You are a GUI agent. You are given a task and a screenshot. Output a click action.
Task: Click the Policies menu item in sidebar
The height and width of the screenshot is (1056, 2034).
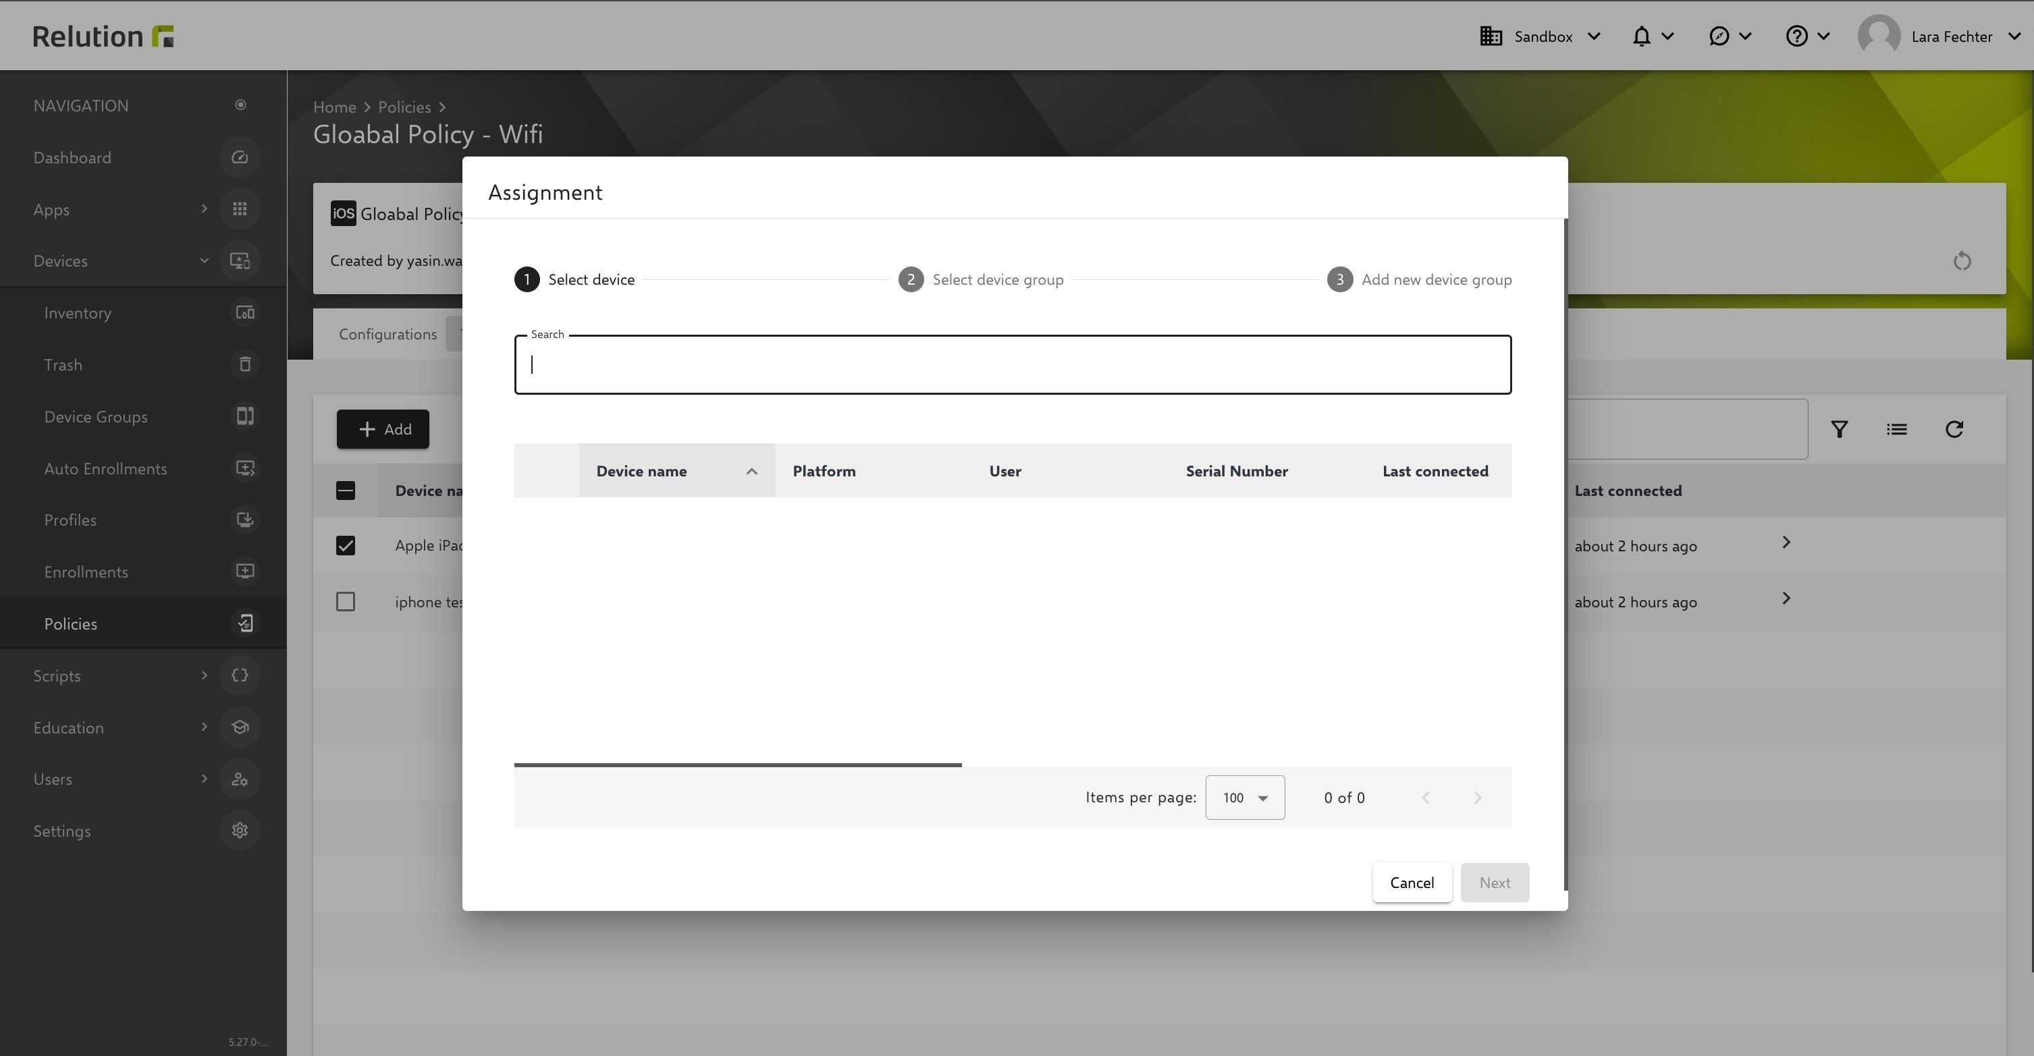72,623
